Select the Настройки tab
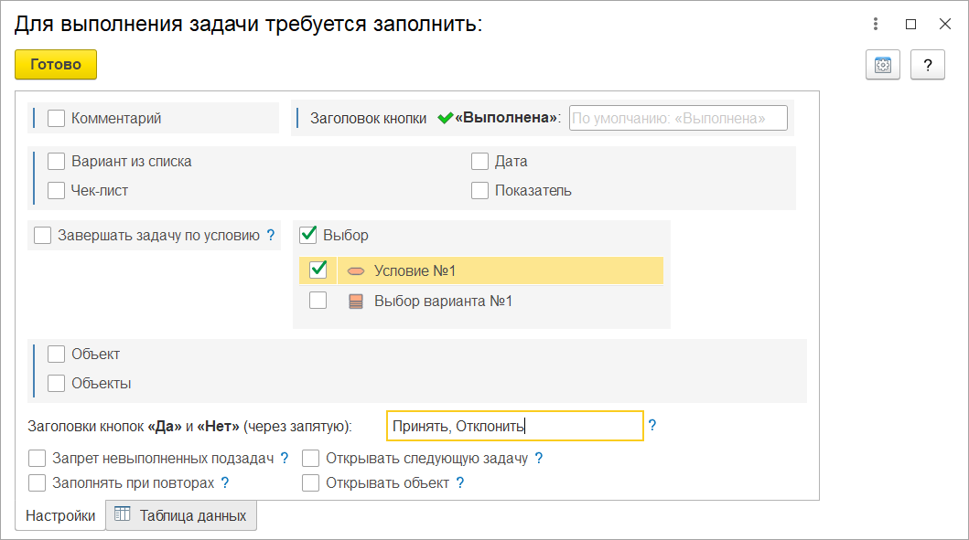The image size is (969, 540). tap(60, 515)
